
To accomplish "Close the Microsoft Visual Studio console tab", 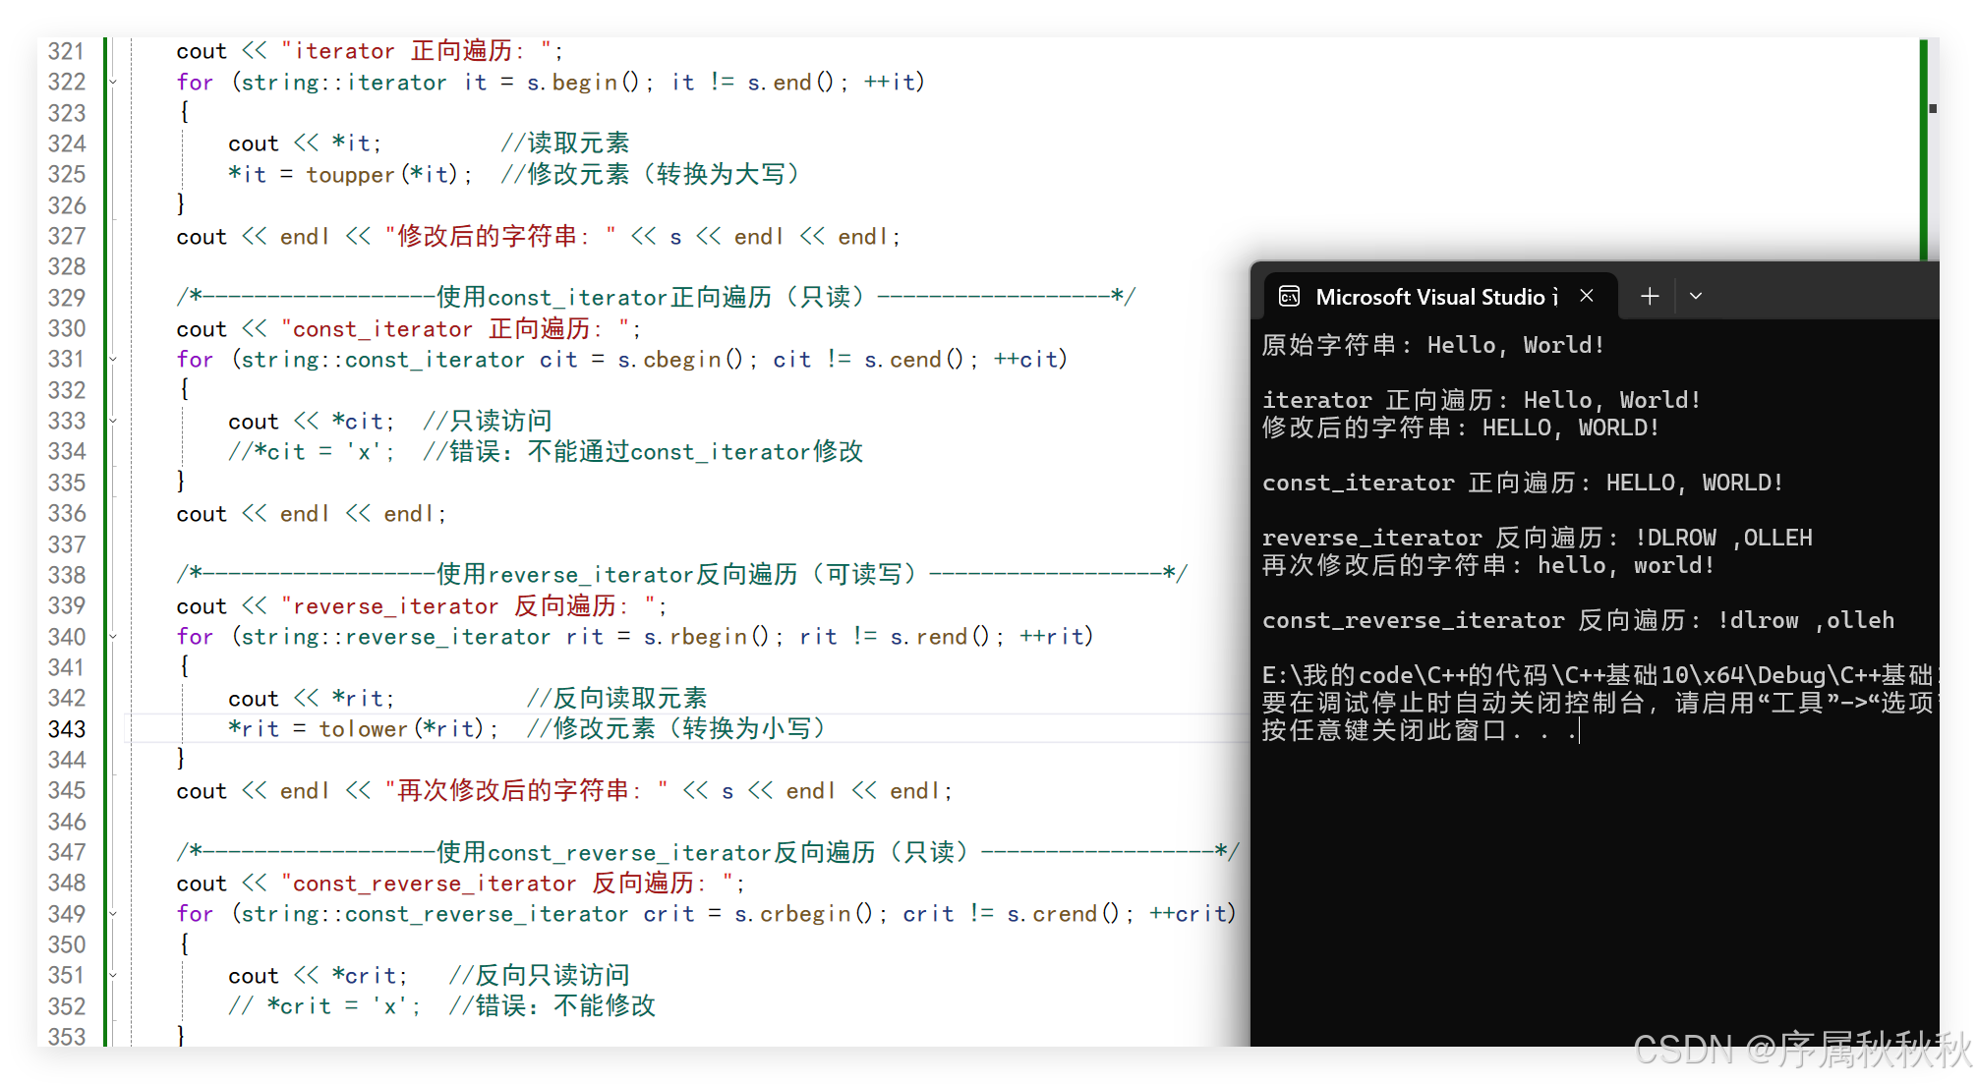I will pos(1587,296).
